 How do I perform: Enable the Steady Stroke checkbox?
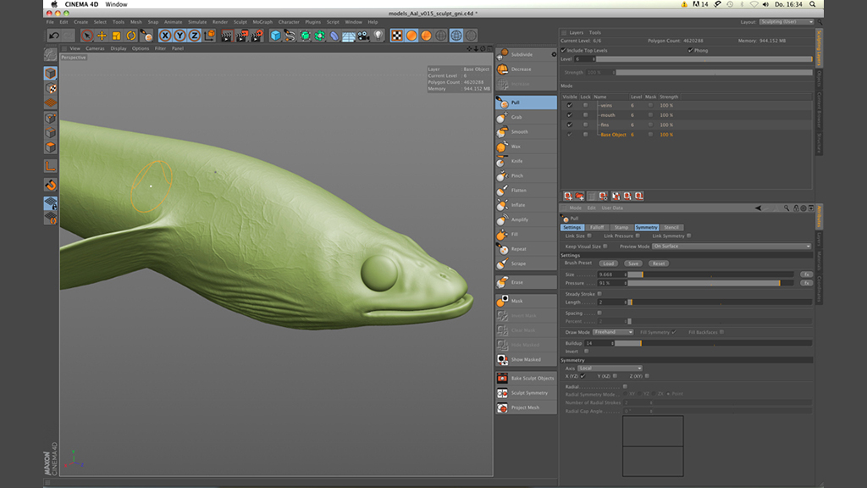pyautogui.click(x=599, y=294)
